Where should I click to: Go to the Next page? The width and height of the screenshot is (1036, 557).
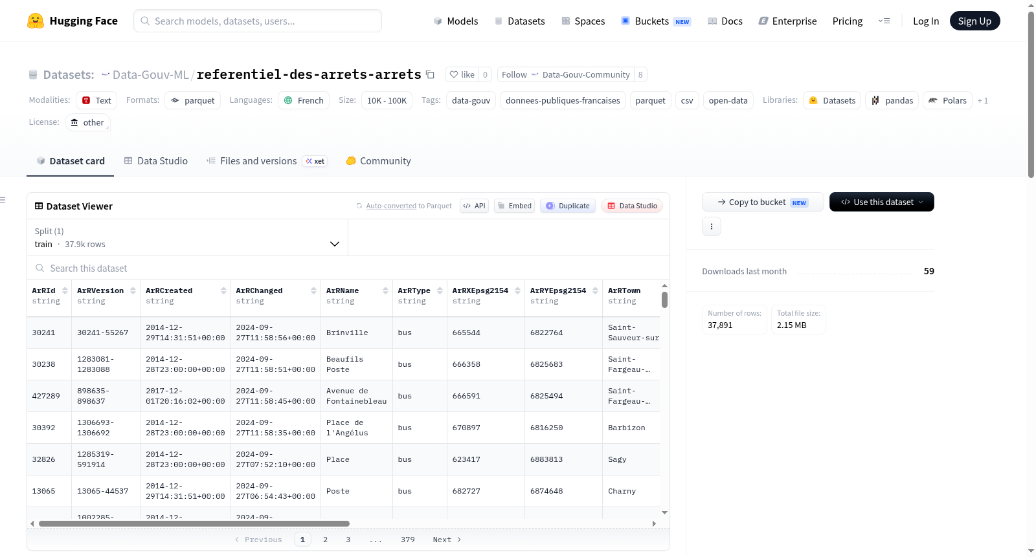[x=447, y=540]
